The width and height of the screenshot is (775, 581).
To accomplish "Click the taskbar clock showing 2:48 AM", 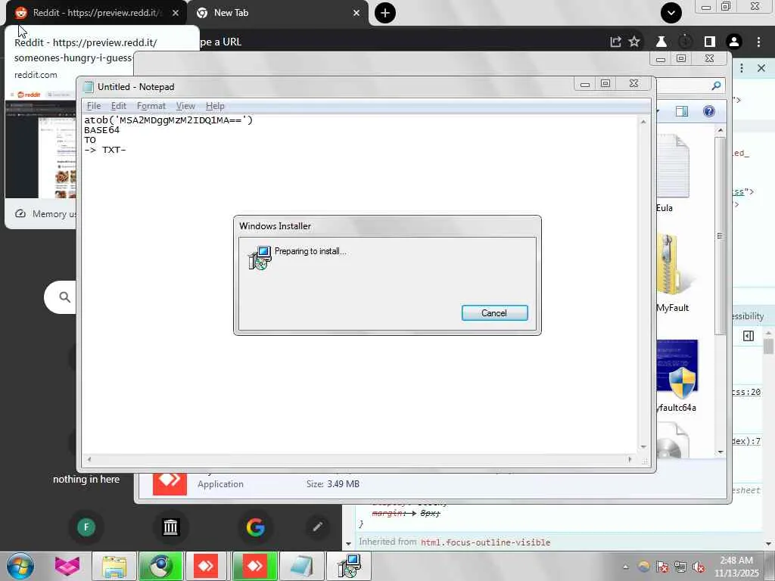I will [736, 566].
